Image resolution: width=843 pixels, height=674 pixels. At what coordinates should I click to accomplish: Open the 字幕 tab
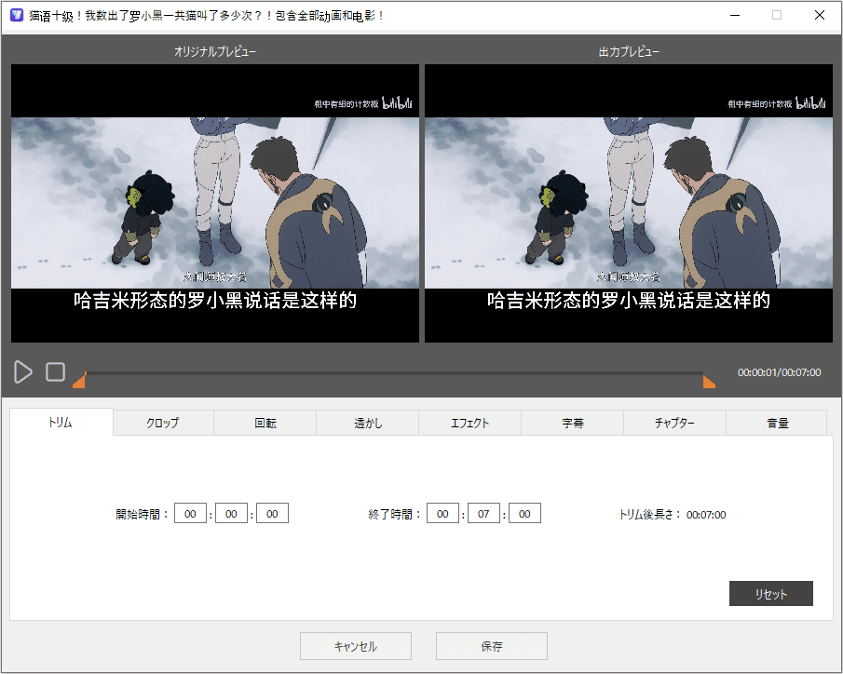(573, 423)
